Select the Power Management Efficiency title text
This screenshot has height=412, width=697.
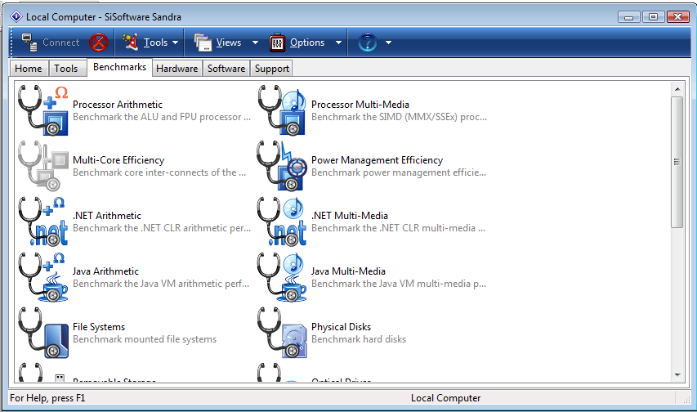[377, 160]
